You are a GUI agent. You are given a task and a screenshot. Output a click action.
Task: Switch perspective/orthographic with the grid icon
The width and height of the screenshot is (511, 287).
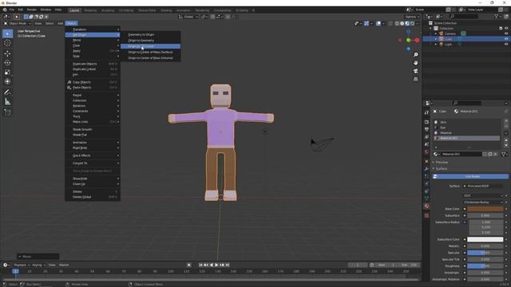point(415,79)
